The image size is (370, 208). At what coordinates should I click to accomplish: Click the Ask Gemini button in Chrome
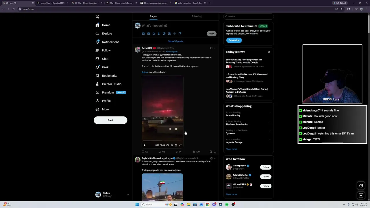click(x=340, y=3)
